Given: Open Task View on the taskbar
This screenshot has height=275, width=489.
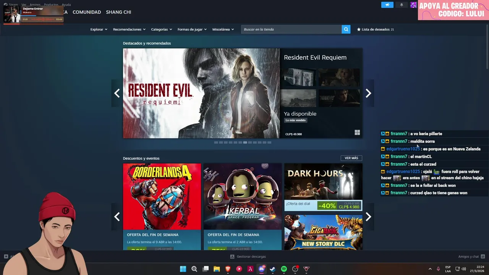Looking at the screenshot, I should [x=206, y=269].
